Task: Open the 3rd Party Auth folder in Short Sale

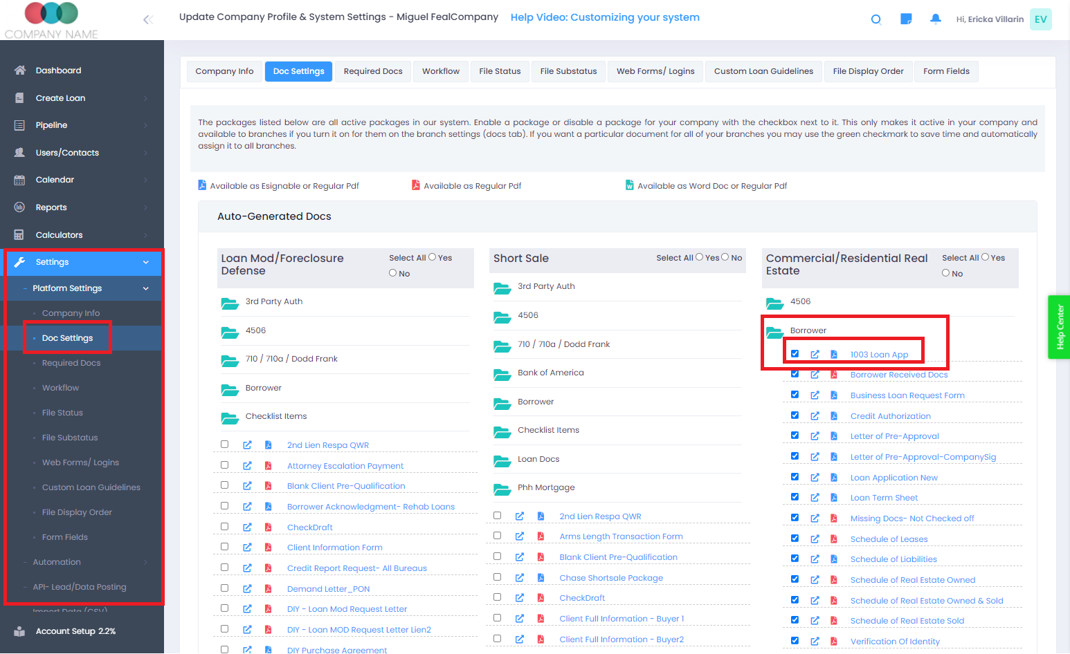Action: tap(502, 287)
